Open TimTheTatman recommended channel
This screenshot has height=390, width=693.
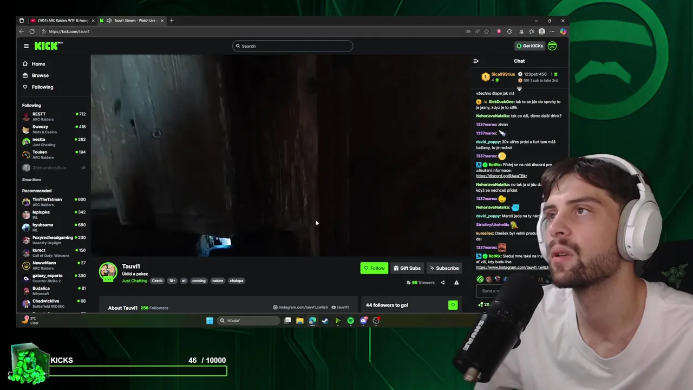click(x=54, y=202)
